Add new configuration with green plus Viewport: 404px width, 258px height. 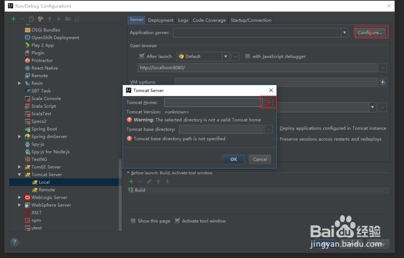coord(13,19)
